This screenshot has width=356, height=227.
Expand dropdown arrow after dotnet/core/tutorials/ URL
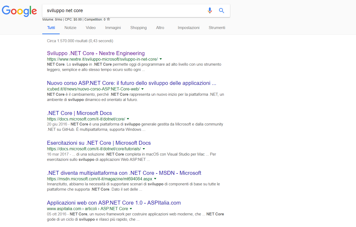coord(144,149)
